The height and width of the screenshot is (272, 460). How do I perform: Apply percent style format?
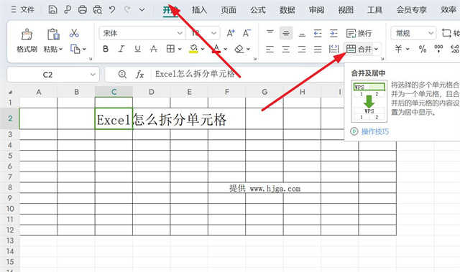(x=423, y=49)
